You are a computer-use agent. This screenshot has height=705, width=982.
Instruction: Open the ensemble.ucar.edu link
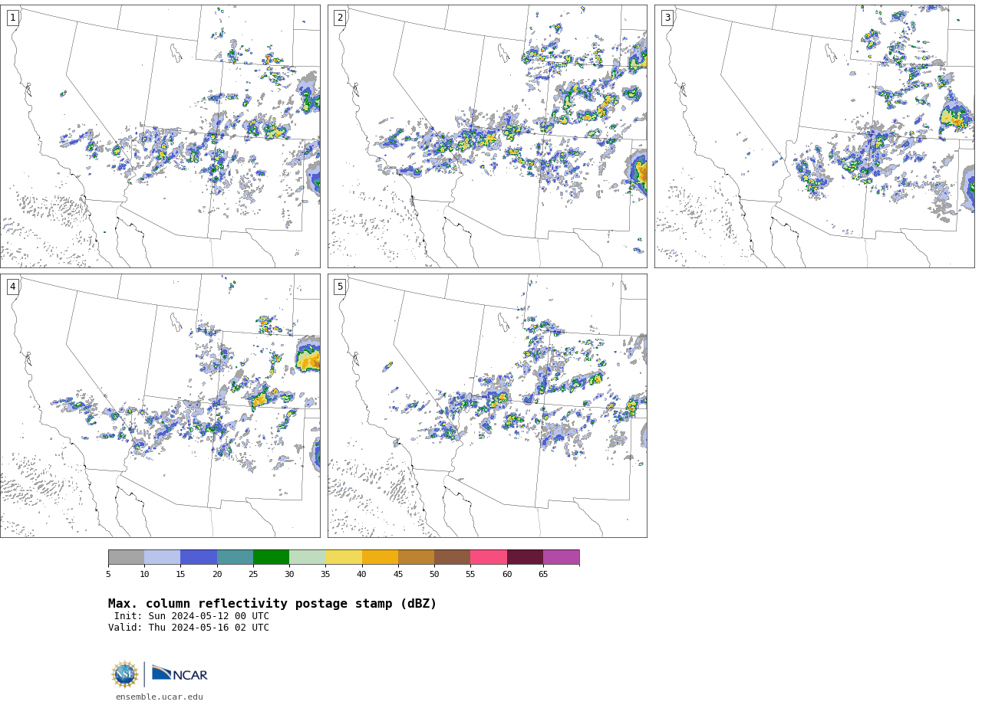click(160, 697)
